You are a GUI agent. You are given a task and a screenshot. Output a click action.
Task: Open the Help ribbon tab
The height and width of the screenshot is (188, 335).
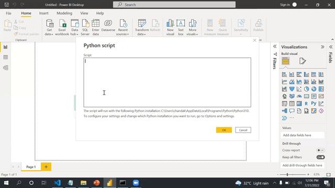100,13
